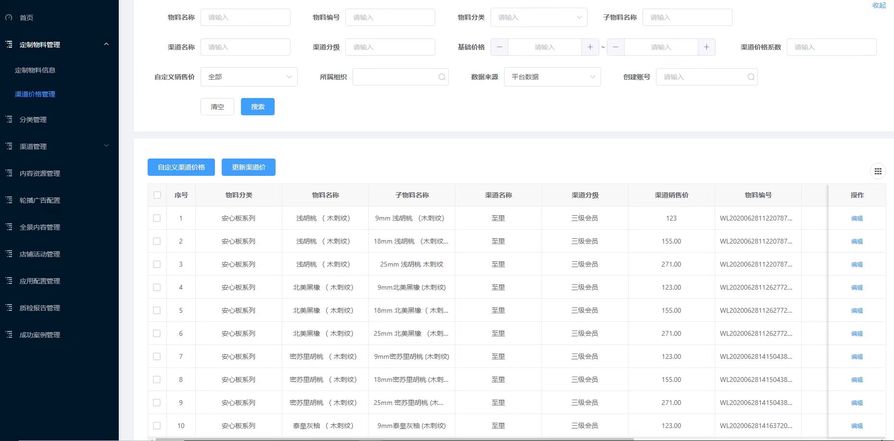Check the checkbox for row 1
Image resolution: width=894 pixels, height=441 pixels.
[157, 218]
